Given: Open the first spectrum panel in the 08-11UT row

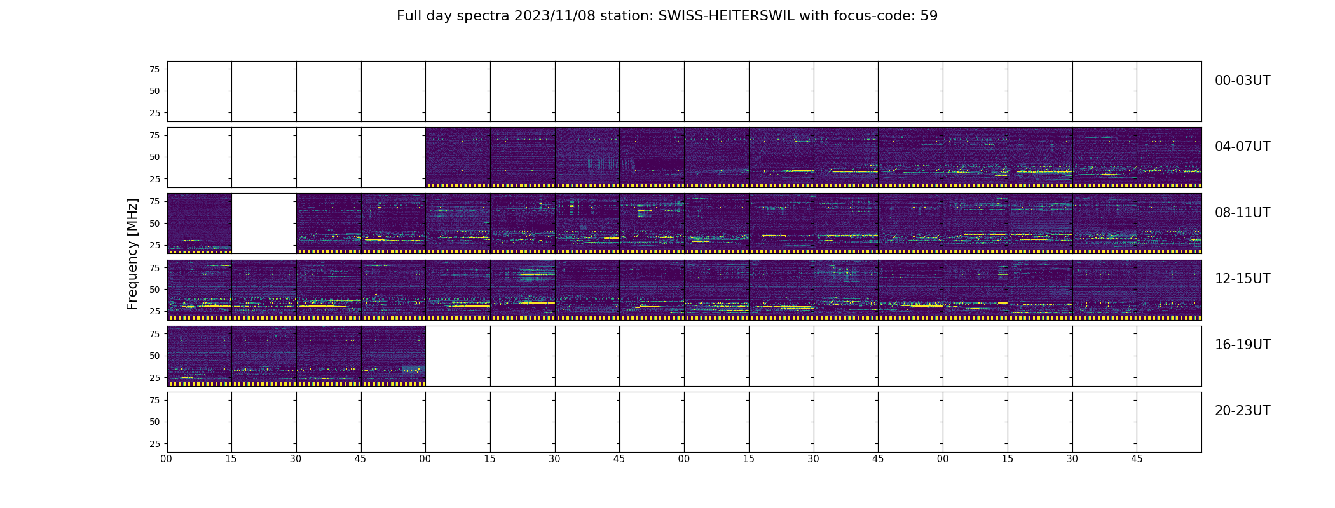Looking at the screenshot, I should tap(199, 224).
